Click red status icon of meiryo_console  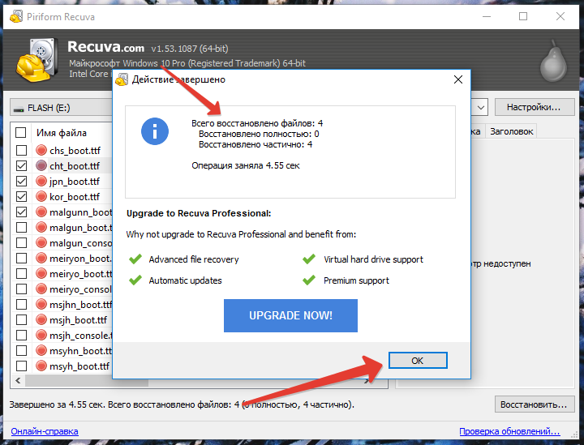click(41, 289)
